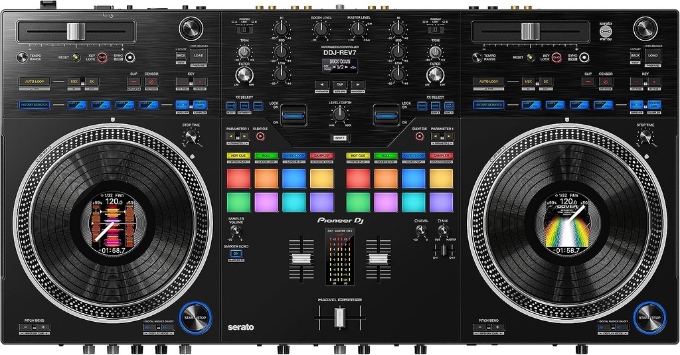The height and width of the screenshot is (355, 680).
Task: Activate Auto Loop on the right deck
Action: [x=488, y=82]
